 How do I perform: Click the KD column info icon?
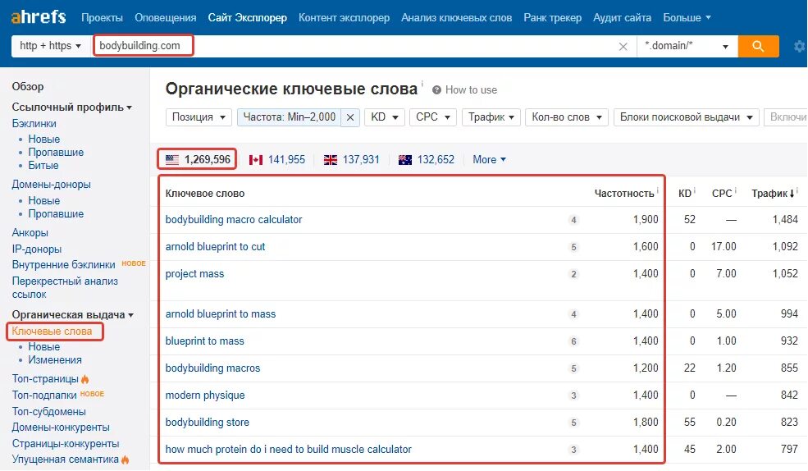click(695, 190)
